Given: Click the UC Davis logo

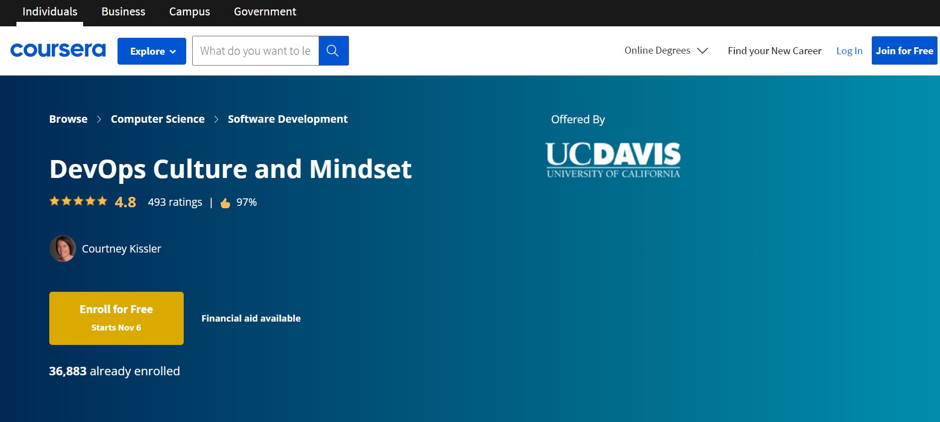Looking at the screenshot, I should click(x=613, y=160).
